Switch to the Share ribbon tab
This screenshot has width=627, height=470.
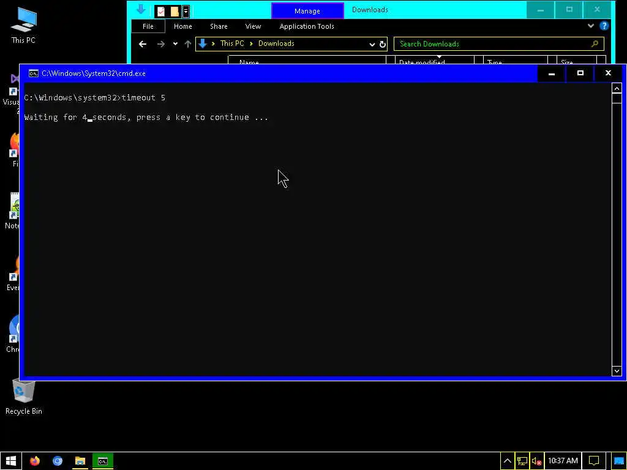[x=219, y=26]
